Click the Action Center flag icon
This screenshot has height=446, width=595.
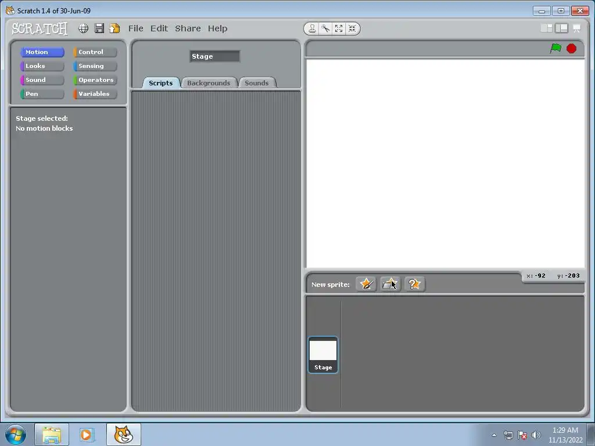[522, 435]
